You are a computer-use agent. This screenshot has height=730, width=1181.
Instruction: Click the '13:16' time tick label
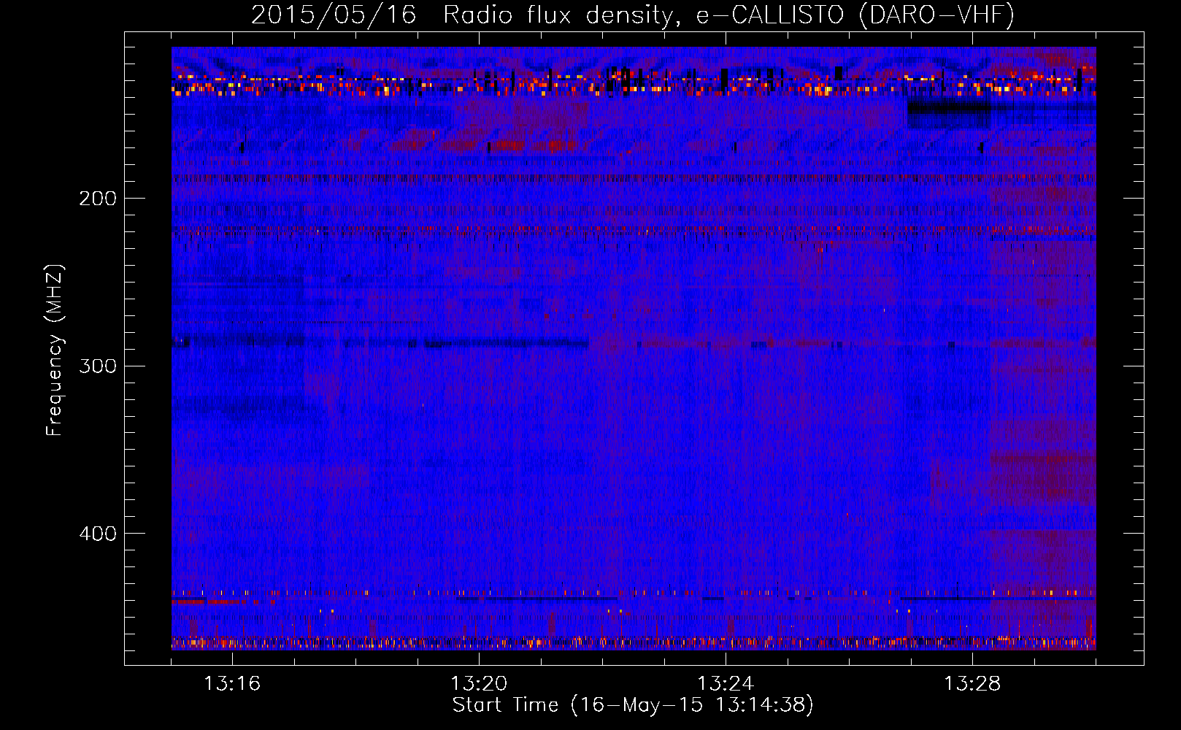tap(232, 684)
